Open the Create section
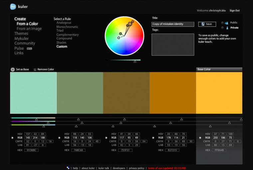The image size is (253, 170). tap(20, 19)
